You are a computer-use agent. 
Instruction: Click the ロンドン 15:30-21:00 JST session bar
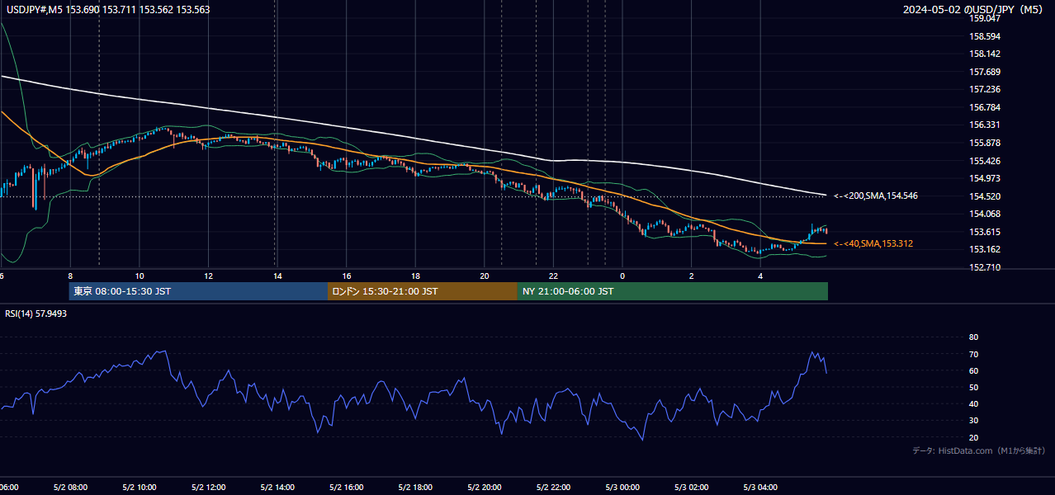point(423,291)
